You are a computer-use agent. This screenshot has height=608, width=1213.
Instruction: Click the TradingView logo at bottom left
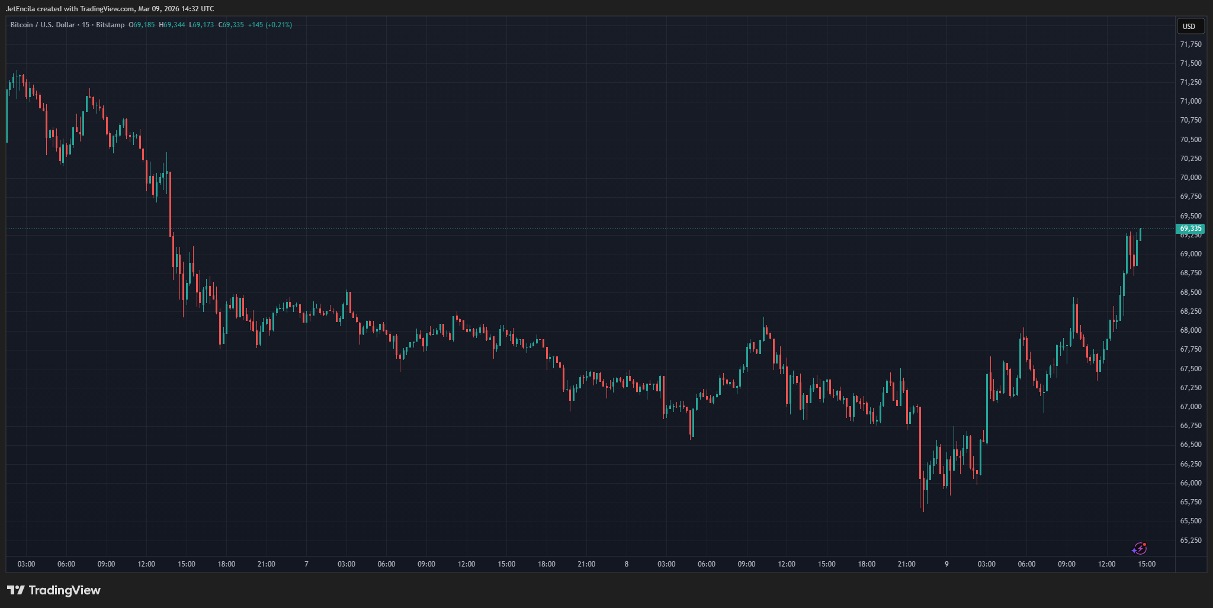click(x=54, y=590)
